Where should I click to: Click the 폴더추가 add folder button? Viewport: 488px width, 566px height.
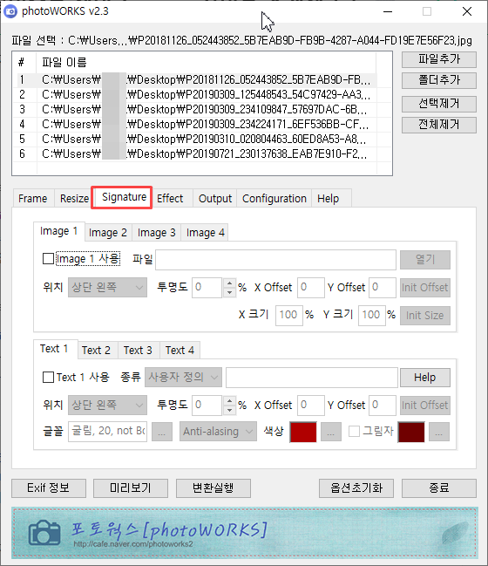(439, 80)
